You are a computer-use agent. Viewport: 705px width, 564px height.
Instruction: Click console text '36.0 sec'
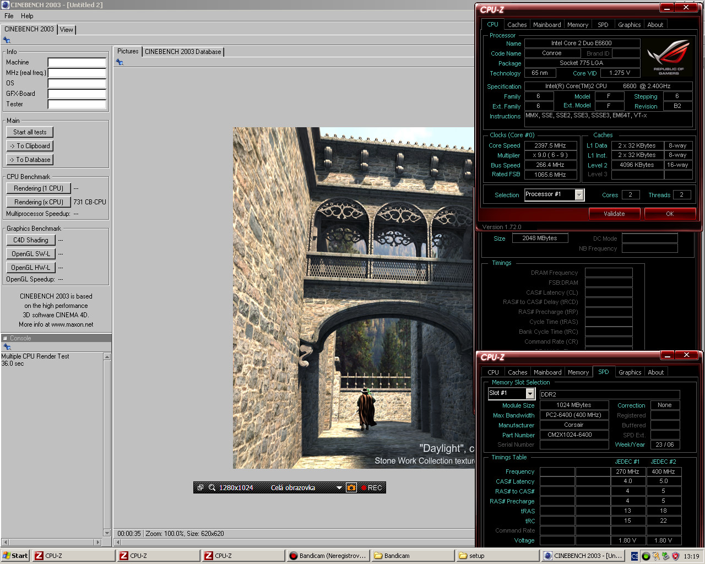pyautogui.click(x=13, y=364)
